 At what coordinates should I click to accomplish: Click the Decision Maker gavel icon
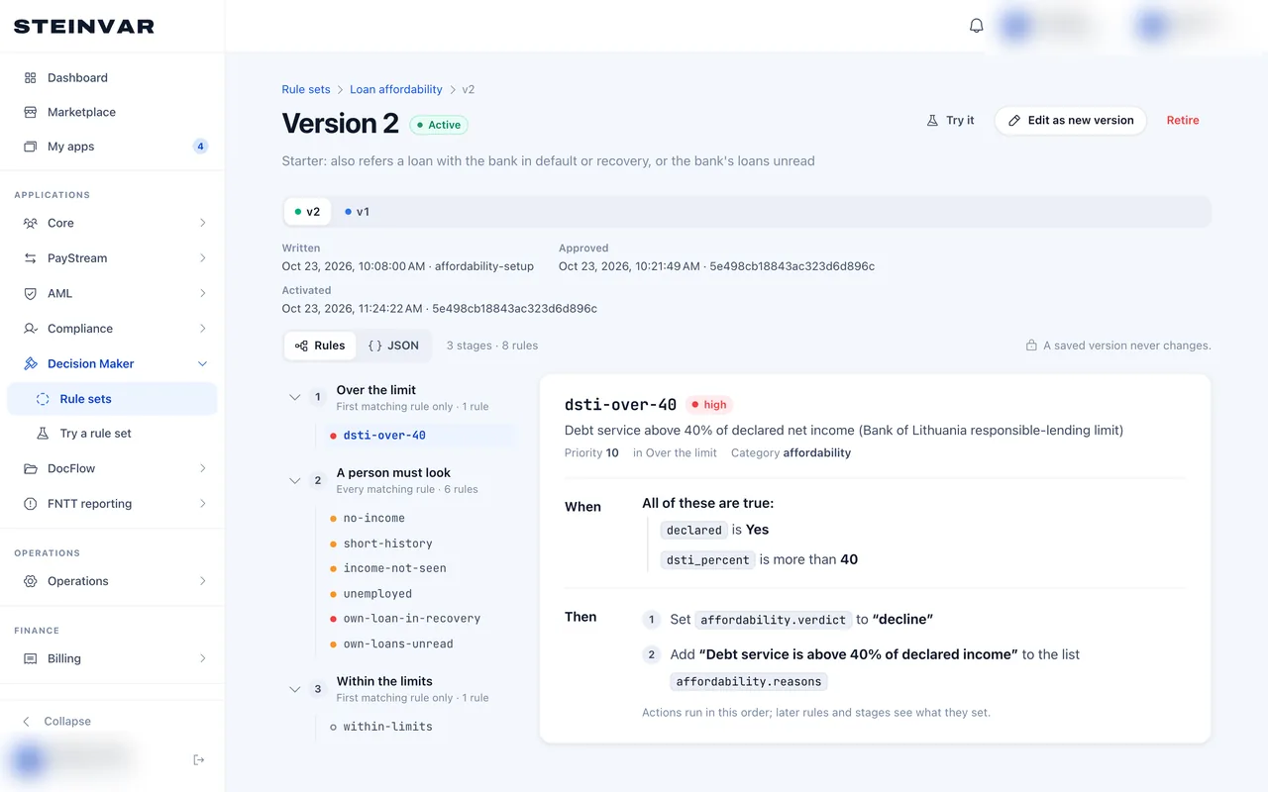coord(30,363)
